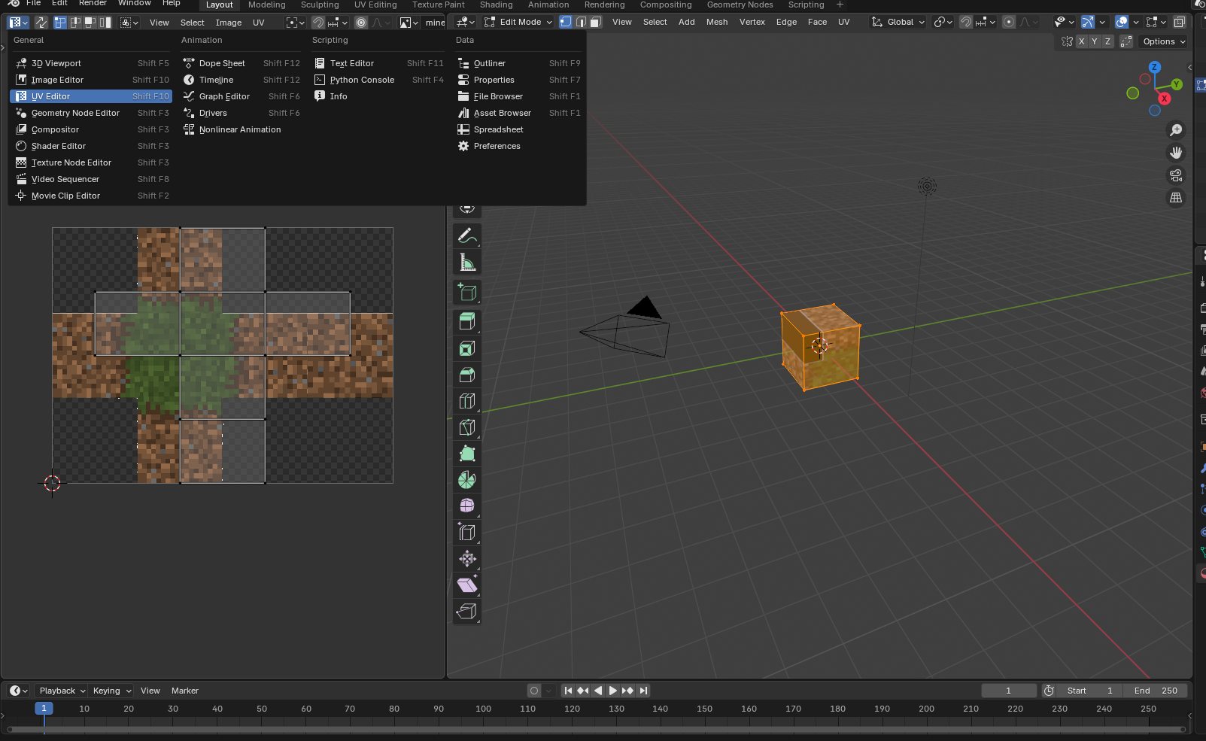Switch perspective/orthographic grid gizmo
The width and height of the screenshot is (1206, 741).
[1176, 198]
